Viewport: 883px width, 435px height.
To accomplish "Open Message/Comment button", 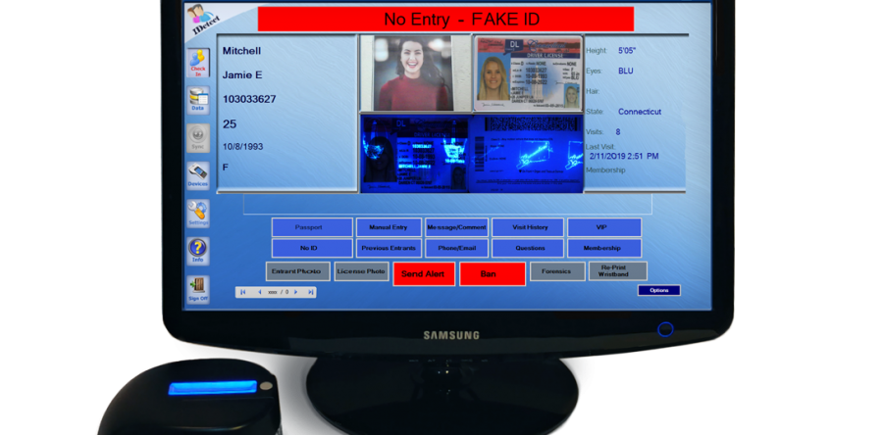I will click(456, 227).
